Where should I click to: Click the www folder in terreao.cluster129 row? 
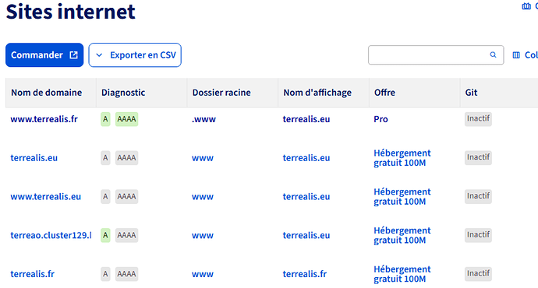point(203,235)
